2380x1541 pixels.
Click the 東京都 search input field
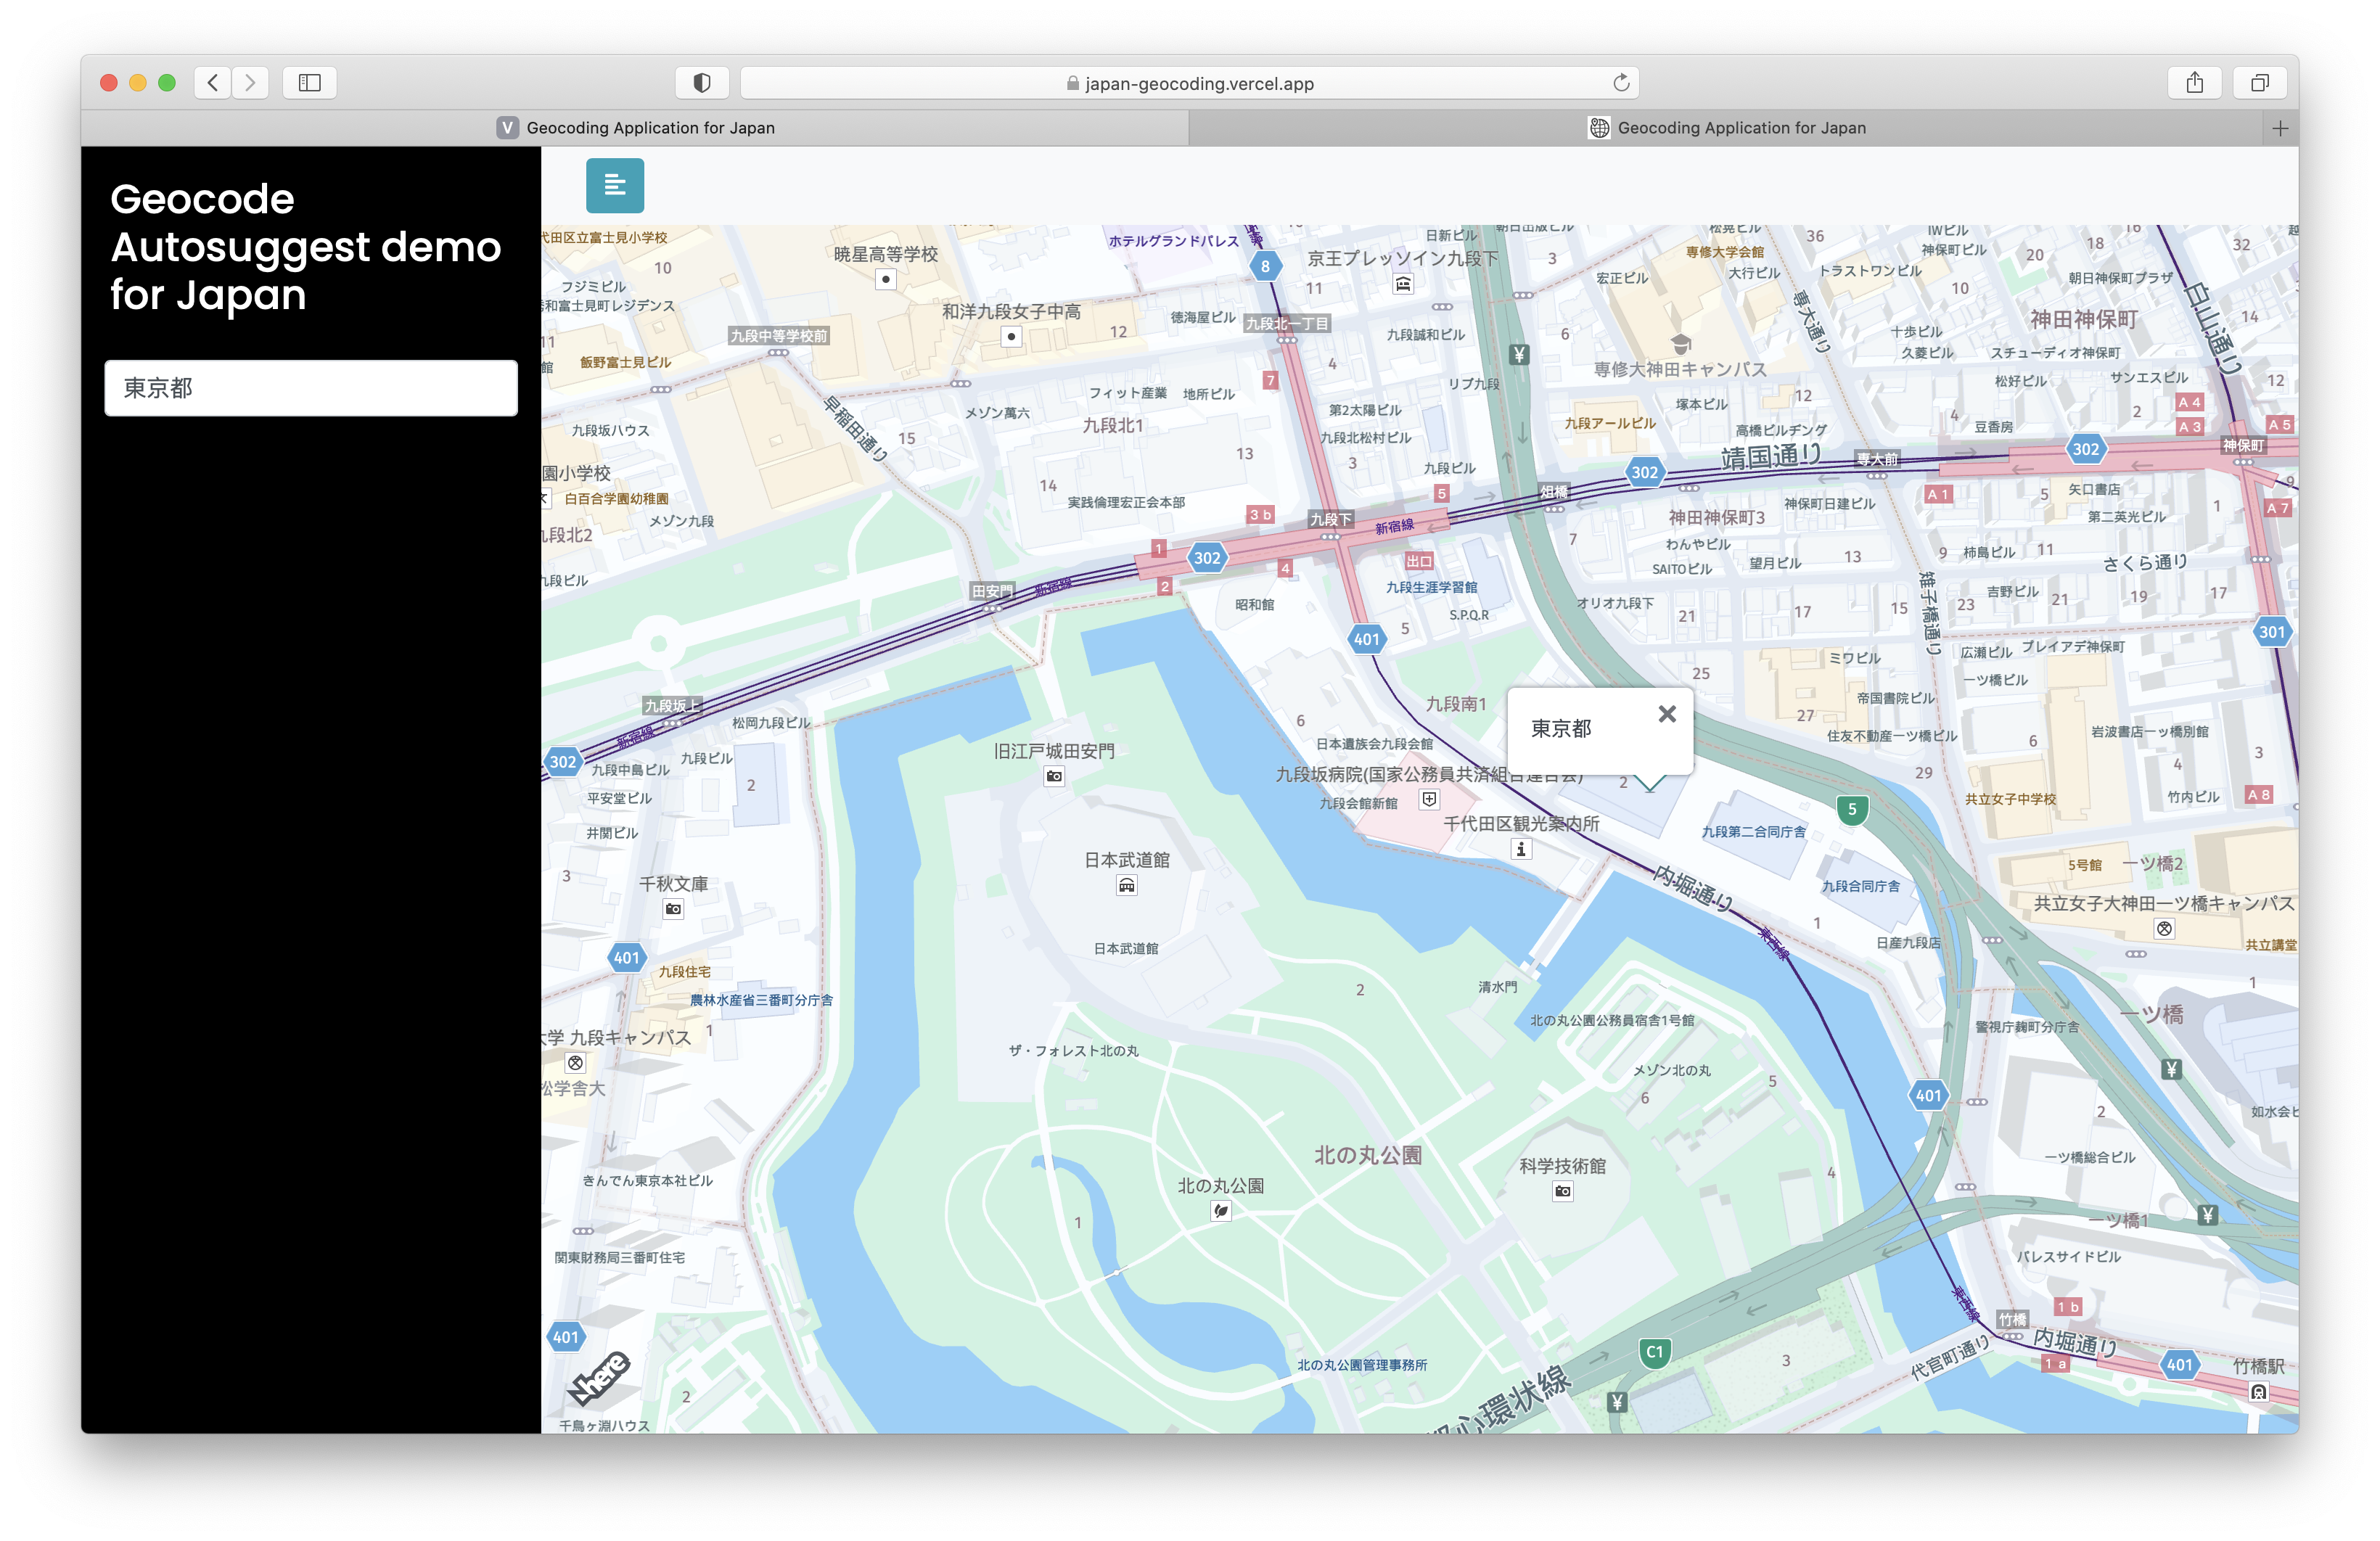[311, 388]
